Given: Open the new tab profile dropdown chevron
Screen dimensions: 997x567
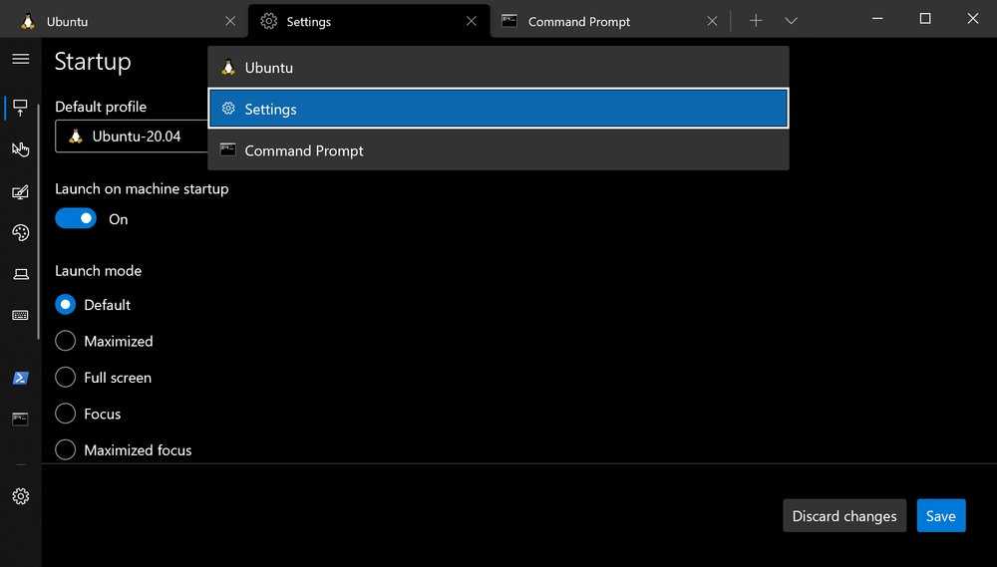Looking at the screenshot, I should pos(791,21).
